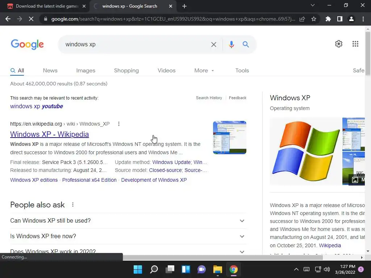Go to the Google homepage logo
371x278 pixels.
pos(27,45)
